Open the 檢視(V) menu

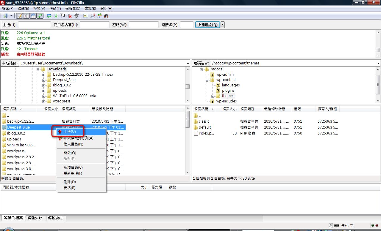click(39, 9)
